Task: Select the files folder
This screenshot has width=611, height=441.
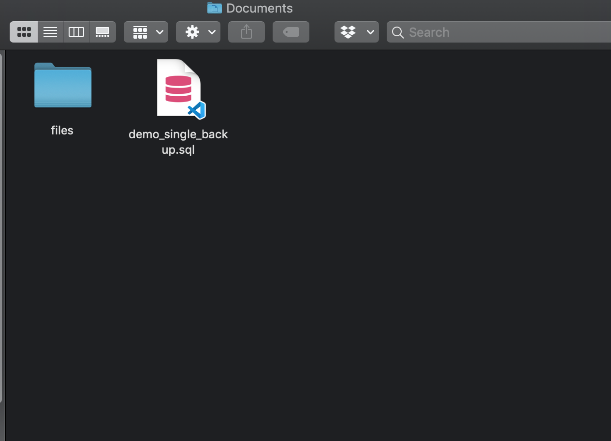Action: point(62,86)
